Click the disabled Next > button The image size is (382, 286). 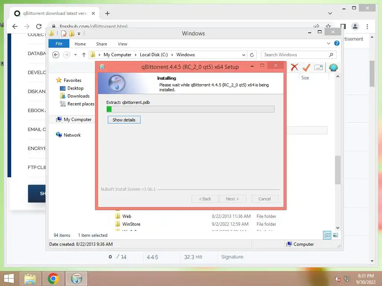click(x=232, y=199)
